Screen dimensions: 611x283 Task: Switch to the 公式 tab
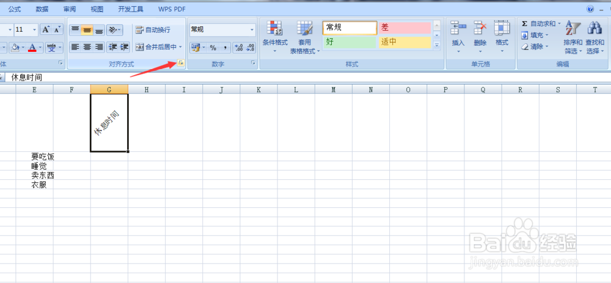15,9
